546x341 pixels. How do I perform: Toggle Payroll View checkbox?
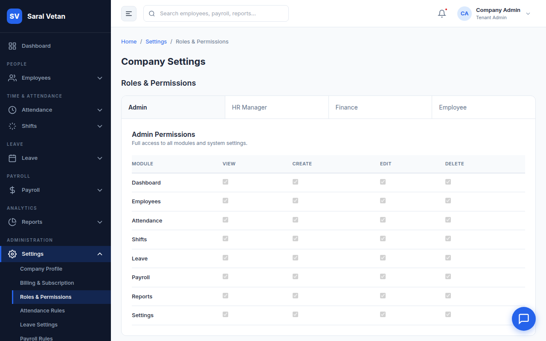coord(225,277)
